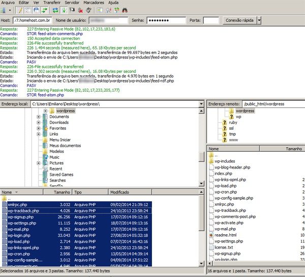Sort local files by Modificado column
This screenshot has width=305, height=277.
[130, 192]
